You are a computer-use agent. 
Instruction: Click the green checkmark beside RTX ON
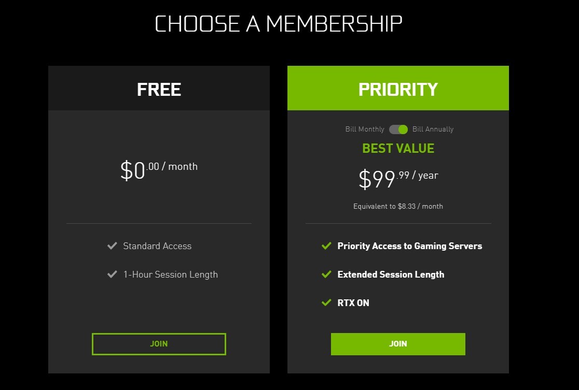click(x=327, y=302)
